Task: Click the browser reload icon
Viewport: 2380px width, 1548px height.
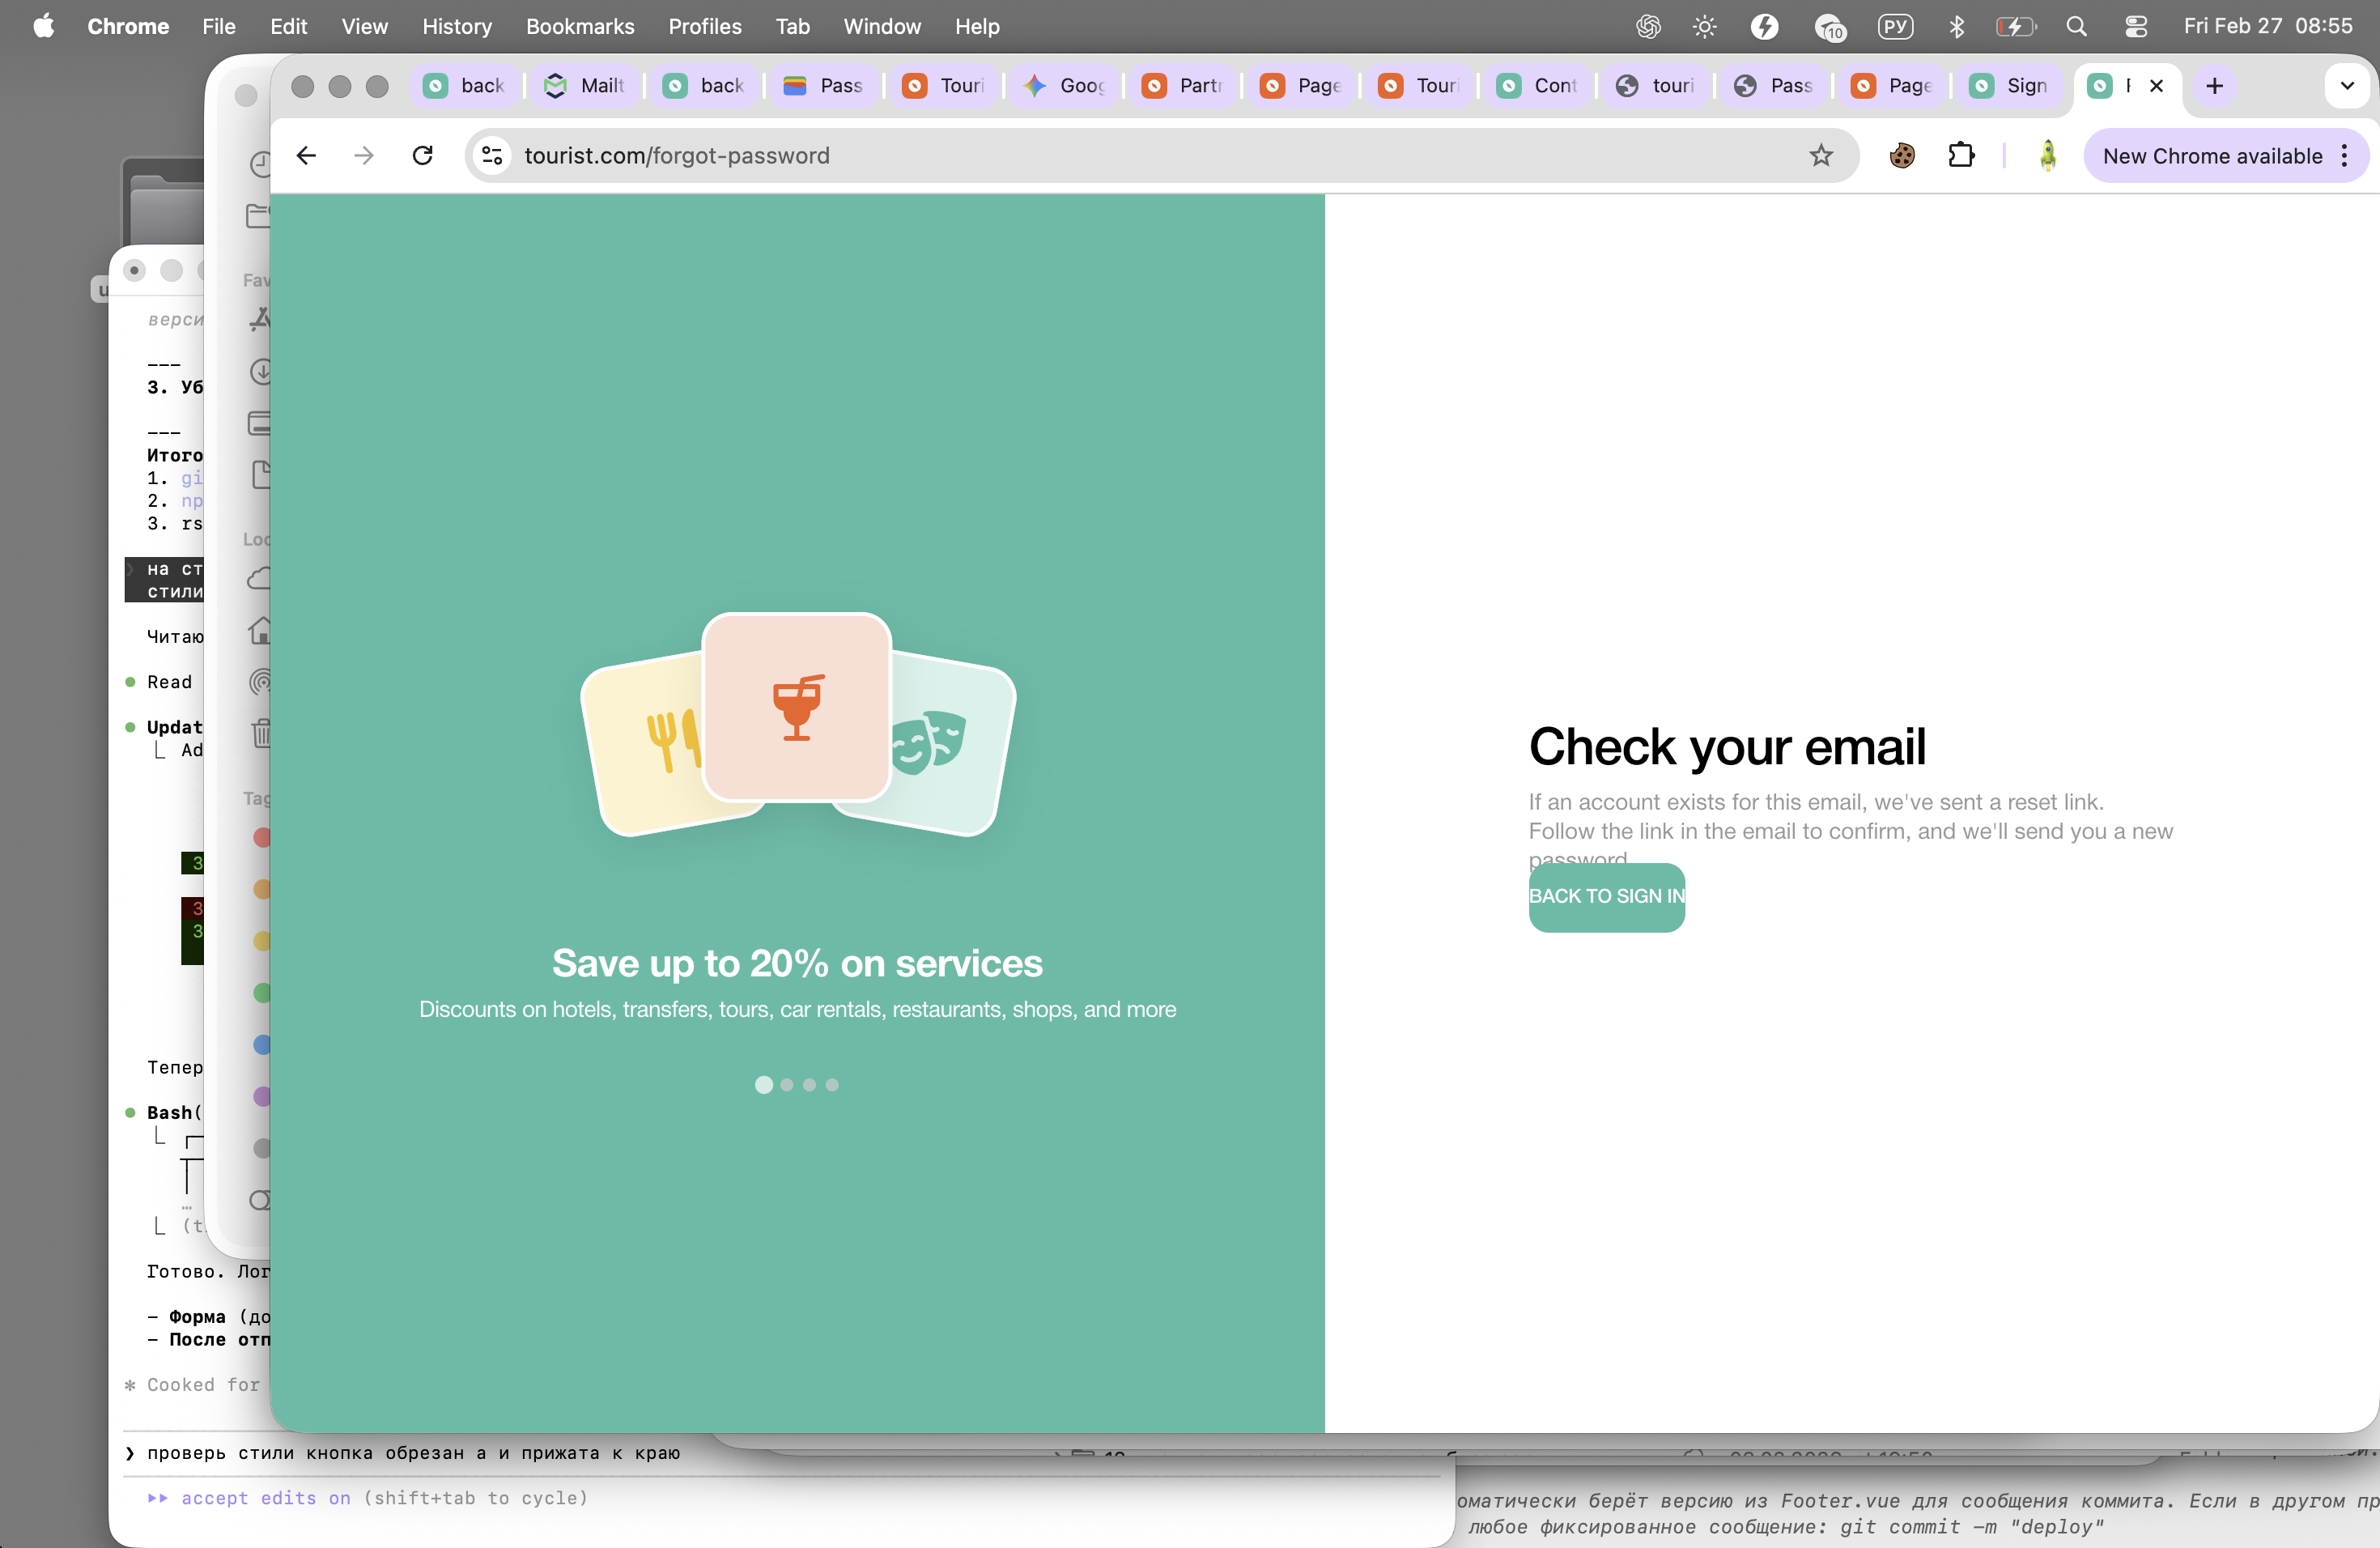Action: coord(423,155)
